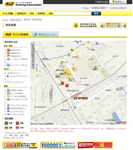Image resolution: width=133 pixels, height=150 pixels.
Task: Click the red icon at the map top right
Action: (x=97, y=43)
